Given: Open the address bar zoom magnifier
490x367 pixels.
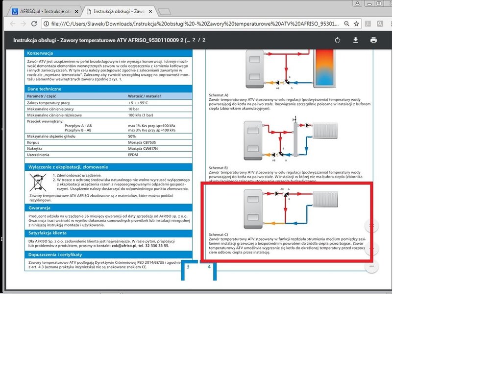Looking at the screenshot, I should coord(346,23).
